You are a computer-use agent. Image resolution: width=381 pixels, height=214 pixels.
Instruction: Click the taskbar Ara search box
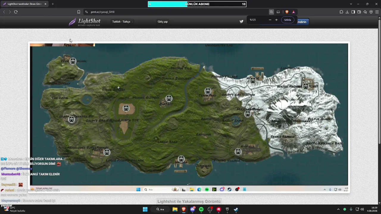click(160, 209)
